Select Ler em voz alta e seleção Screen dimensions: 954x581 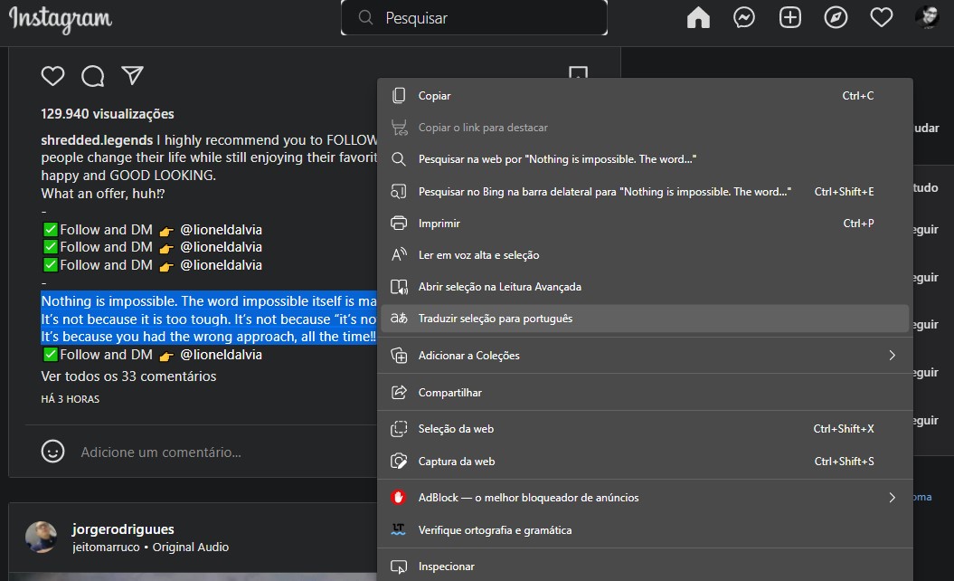click(645, 255)
